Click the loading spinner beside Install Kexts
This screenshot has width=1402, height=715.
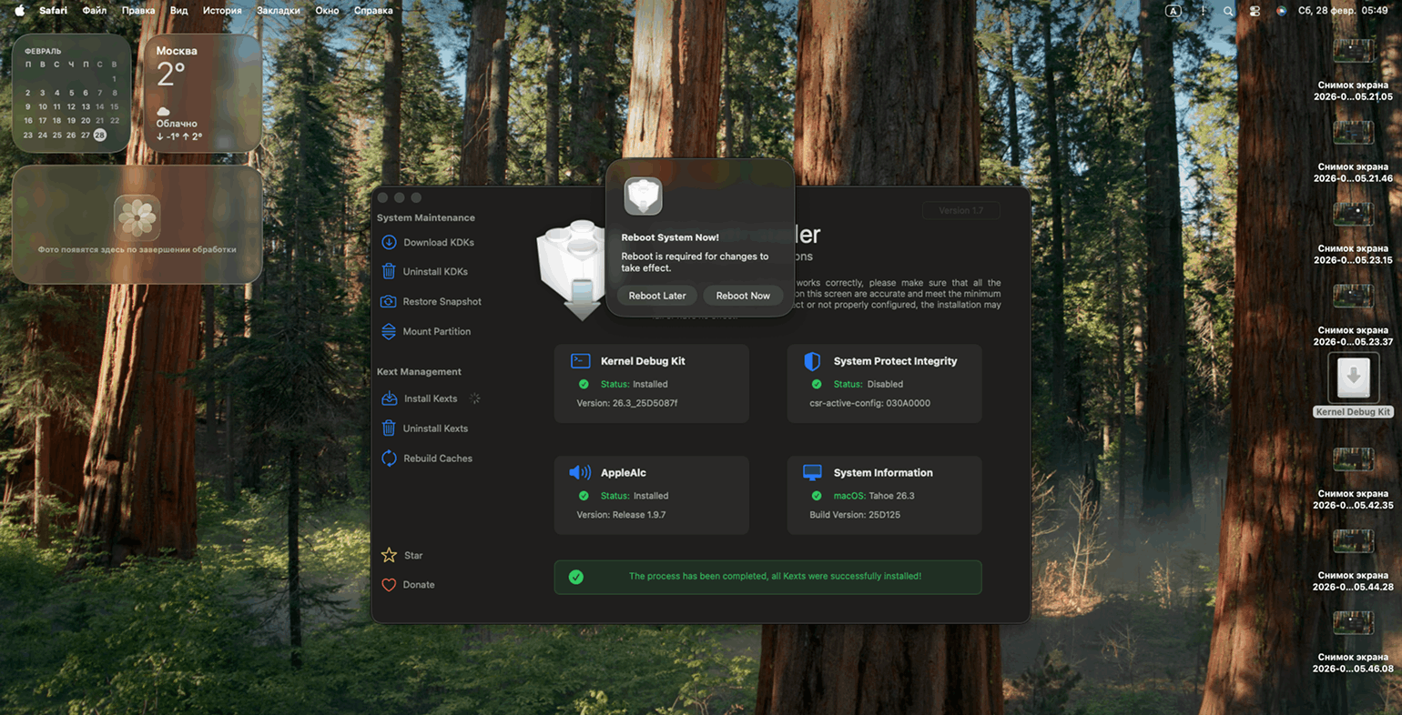pyautogui.click(x=474, y=398)
